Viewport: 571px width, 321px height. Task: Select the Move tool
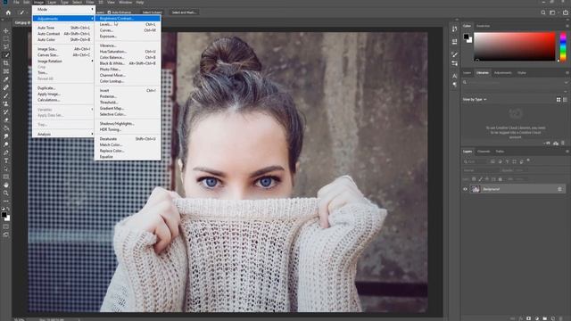(x=6, y=31)
